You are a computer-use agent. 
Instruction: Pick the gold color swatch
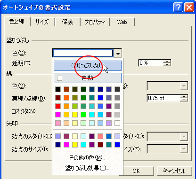(66, 115)
